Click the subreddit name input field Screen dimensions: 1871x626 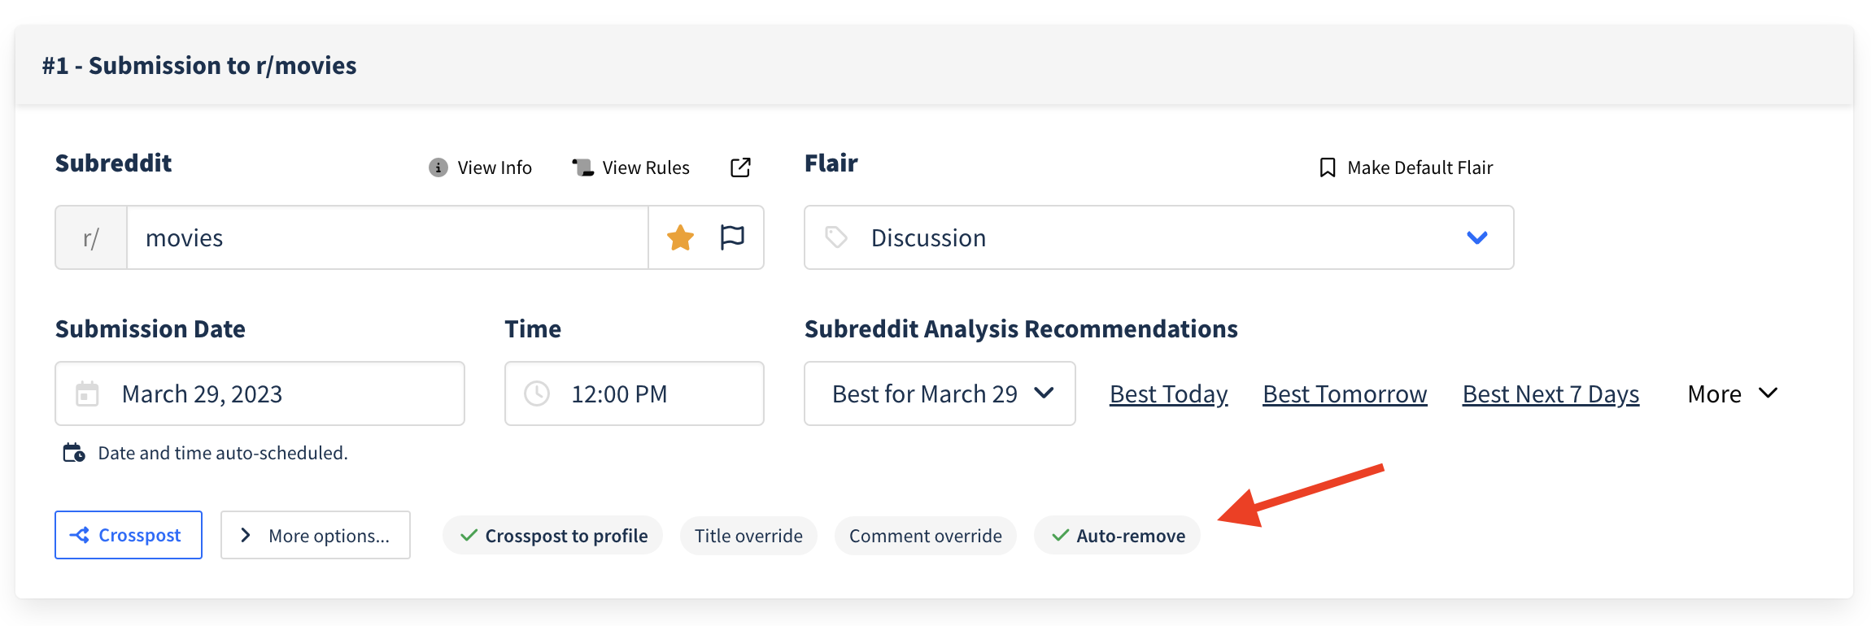pos(387,237)
